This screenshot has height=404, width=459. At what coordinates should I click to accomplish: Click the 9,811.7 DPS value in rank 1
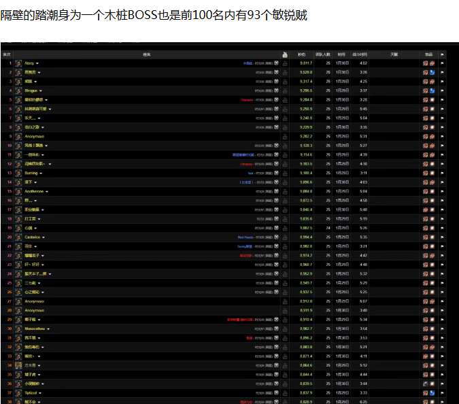click(x=305, y=63)
